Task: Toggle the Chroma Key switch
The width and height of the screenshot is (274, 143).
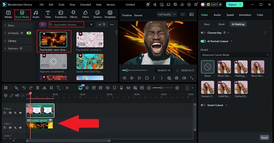Action: click(x=203, y=33)
